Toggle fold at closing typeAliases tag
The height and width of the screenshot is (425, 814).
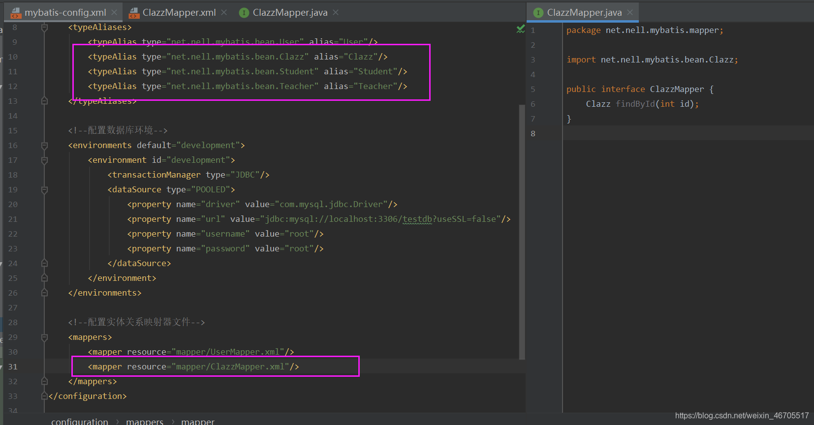[x=44, y=101]
